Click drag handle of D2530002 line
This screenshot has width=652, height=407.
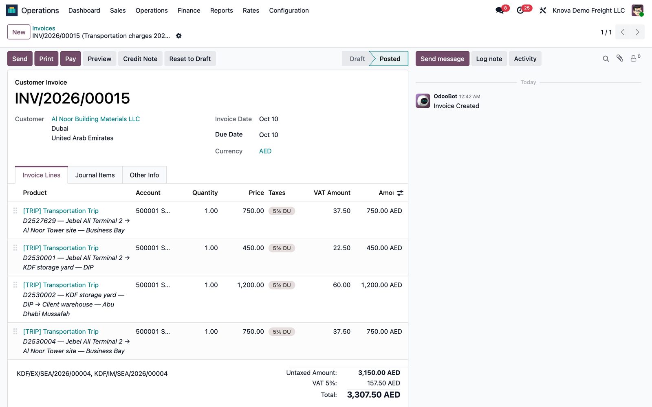[x=15, y=285]
